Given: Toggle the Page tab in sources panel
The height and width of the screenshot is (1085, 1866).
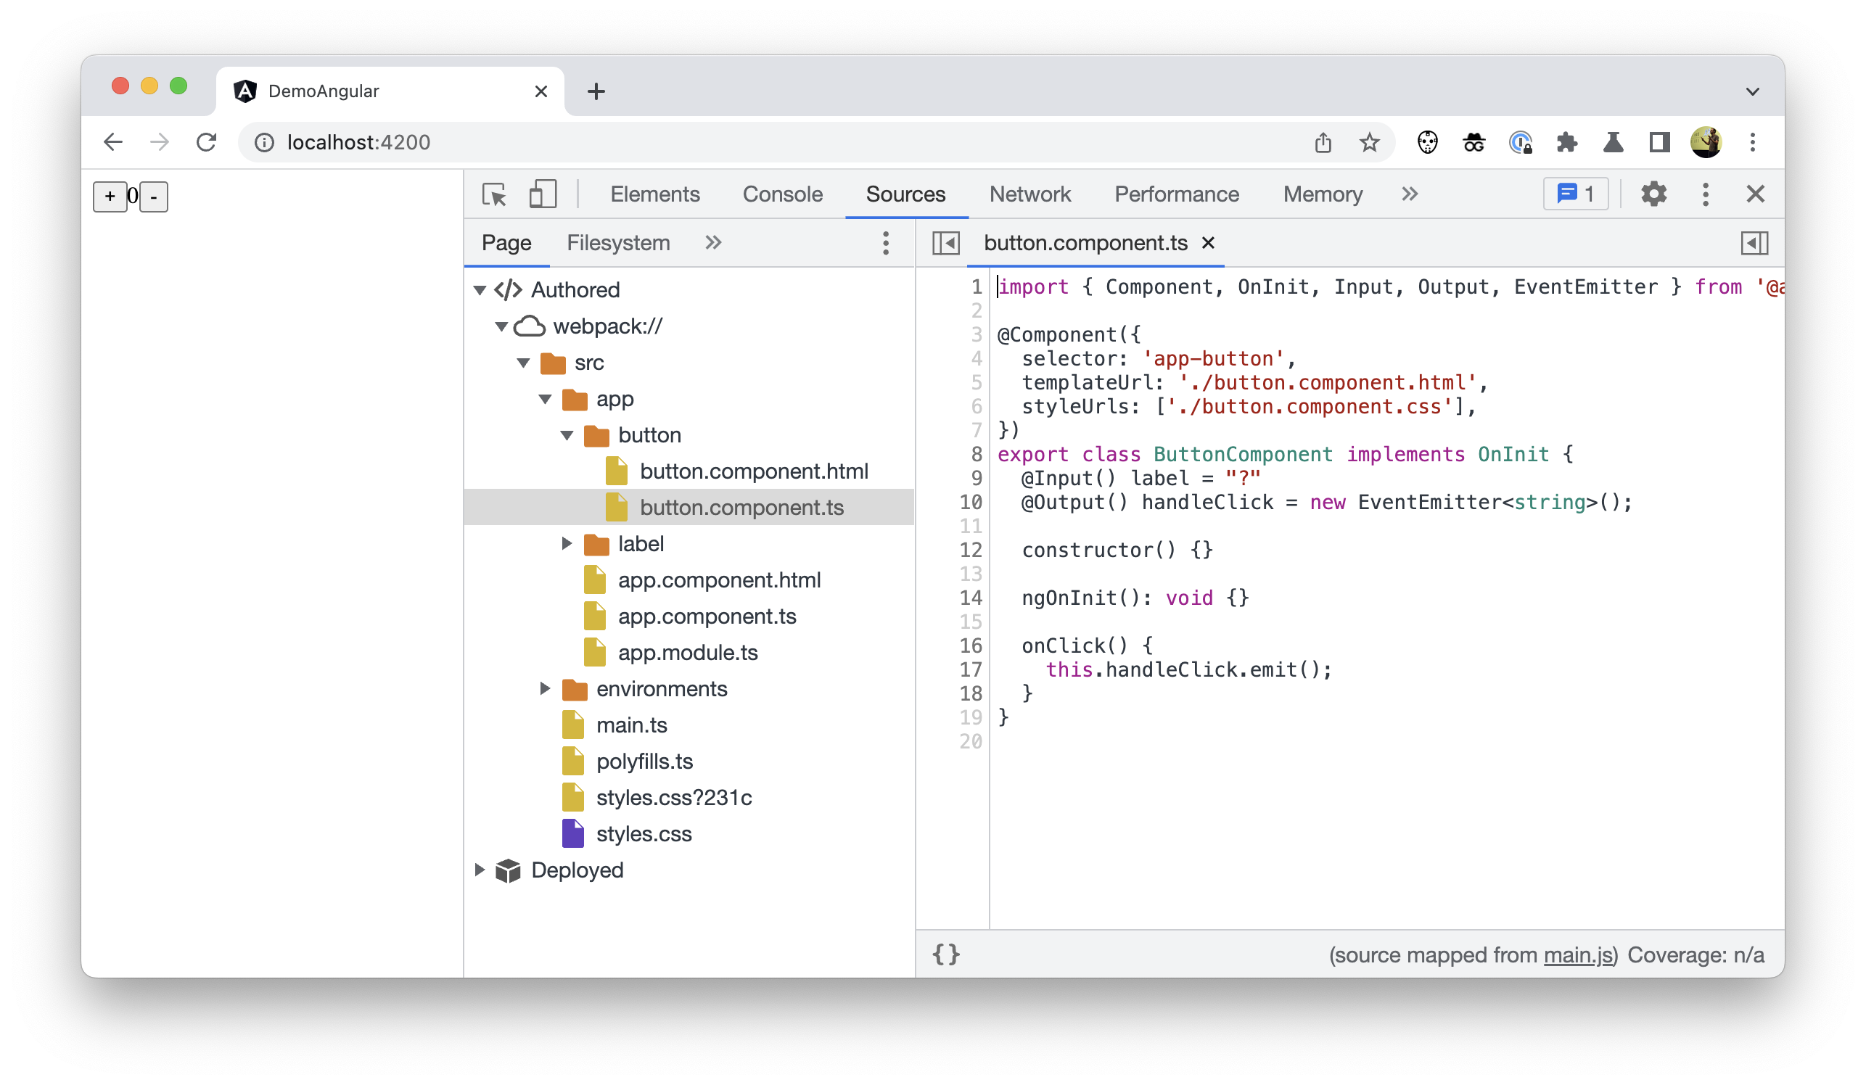Looking at the screenshot, I should pyautogui.click(x=506, y=243).
